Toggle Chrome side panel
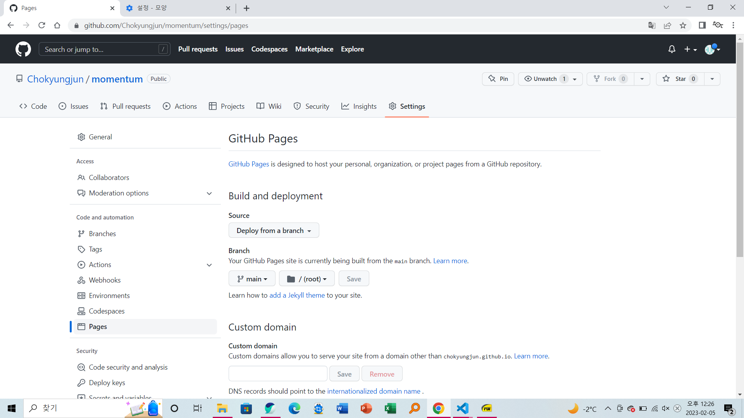The height and width of the screenshot is (418, 744). 702,25
